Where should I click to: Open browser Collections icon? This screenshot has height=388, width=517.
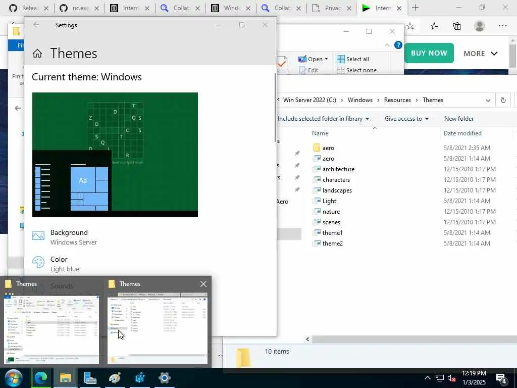pos(456,26)
